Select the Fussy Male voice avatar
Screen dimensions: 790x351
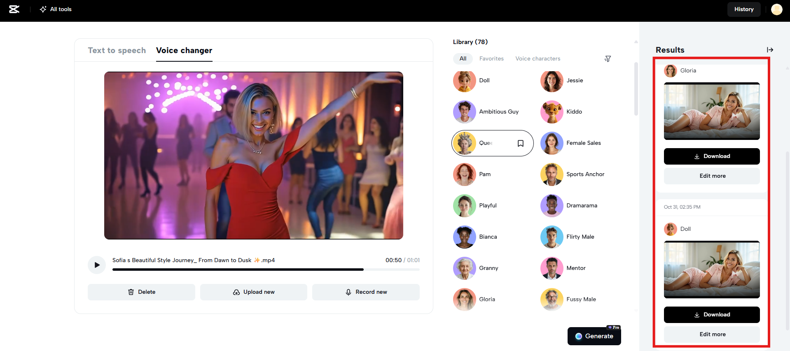[552, 300]
